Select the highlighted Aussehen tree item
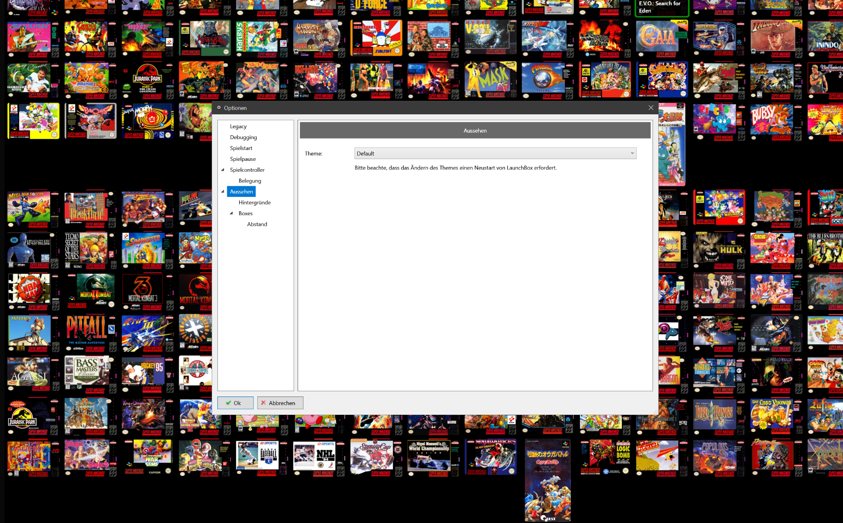 (241, 192)
